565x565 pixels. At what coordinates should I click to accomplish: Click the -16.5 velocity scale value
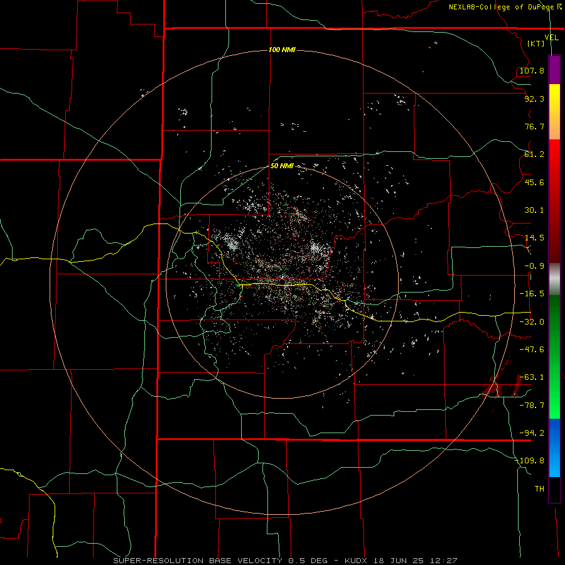coord(532,294)
